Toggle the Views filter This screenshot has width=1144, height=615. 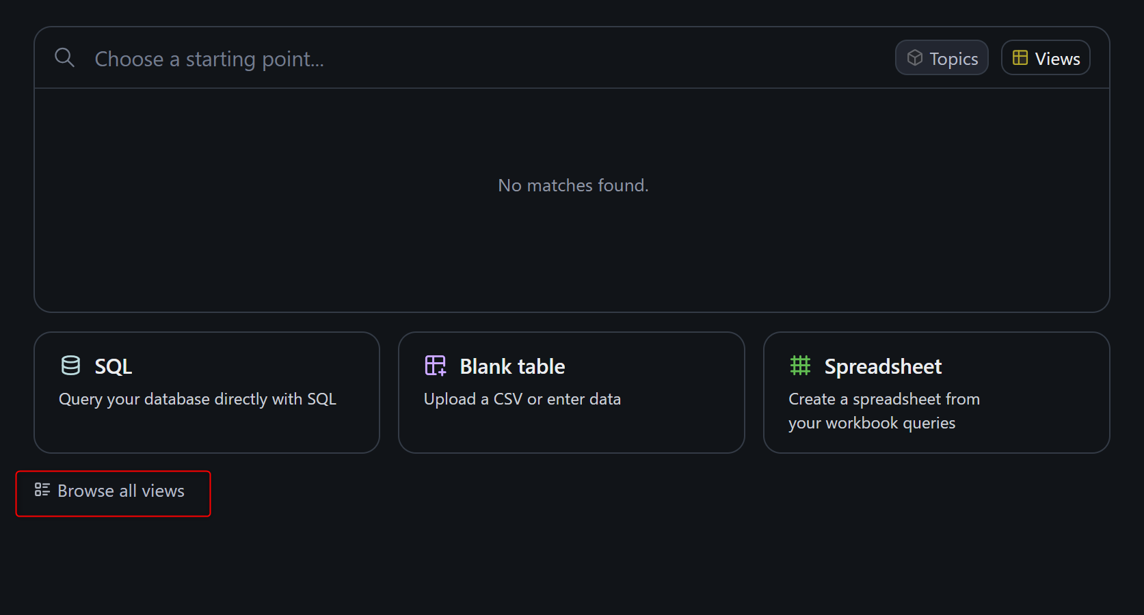(x=1046, y=58)
